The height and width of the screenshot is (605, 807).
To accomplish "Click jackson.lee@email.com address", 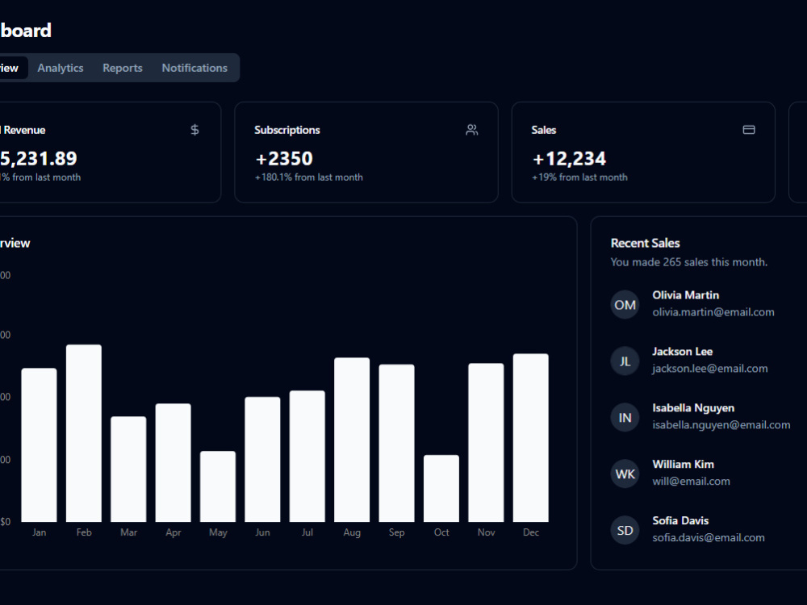I will (709, 369).
